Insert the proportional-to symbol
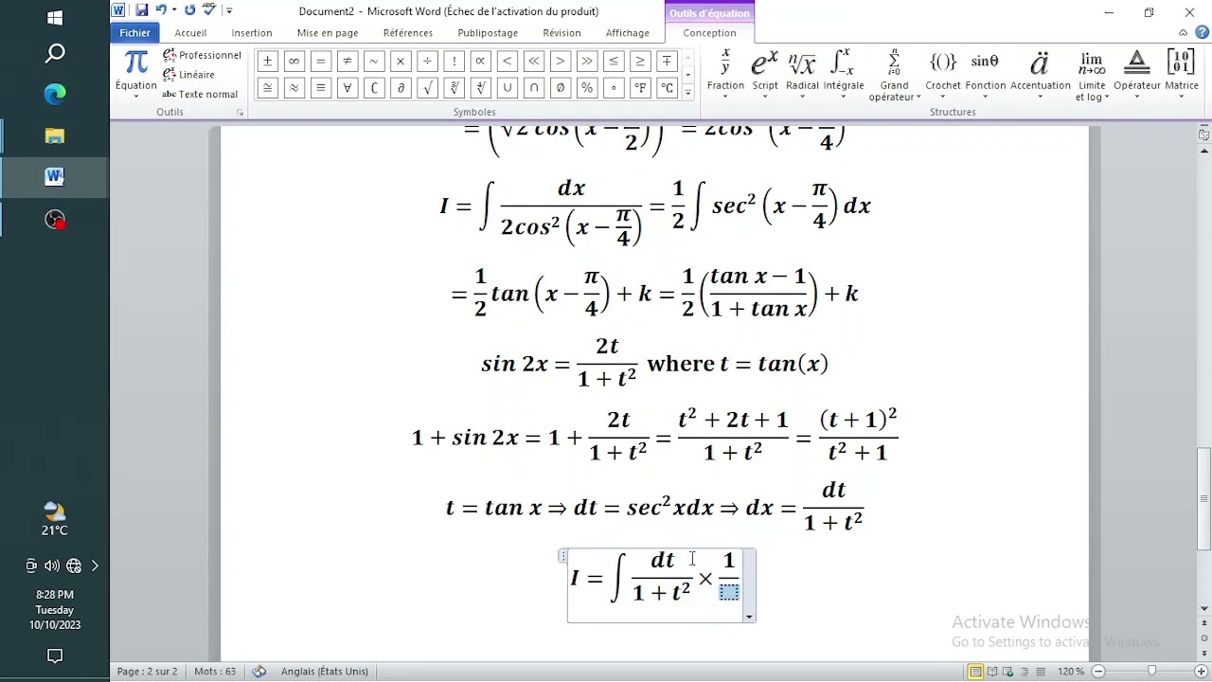This screenshot has width=1212, height=682. coord(480,62)
